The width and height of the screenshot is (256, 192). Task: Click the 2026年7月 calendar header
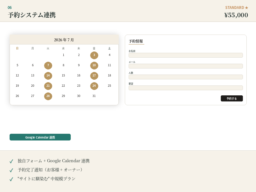click(64, 40)
